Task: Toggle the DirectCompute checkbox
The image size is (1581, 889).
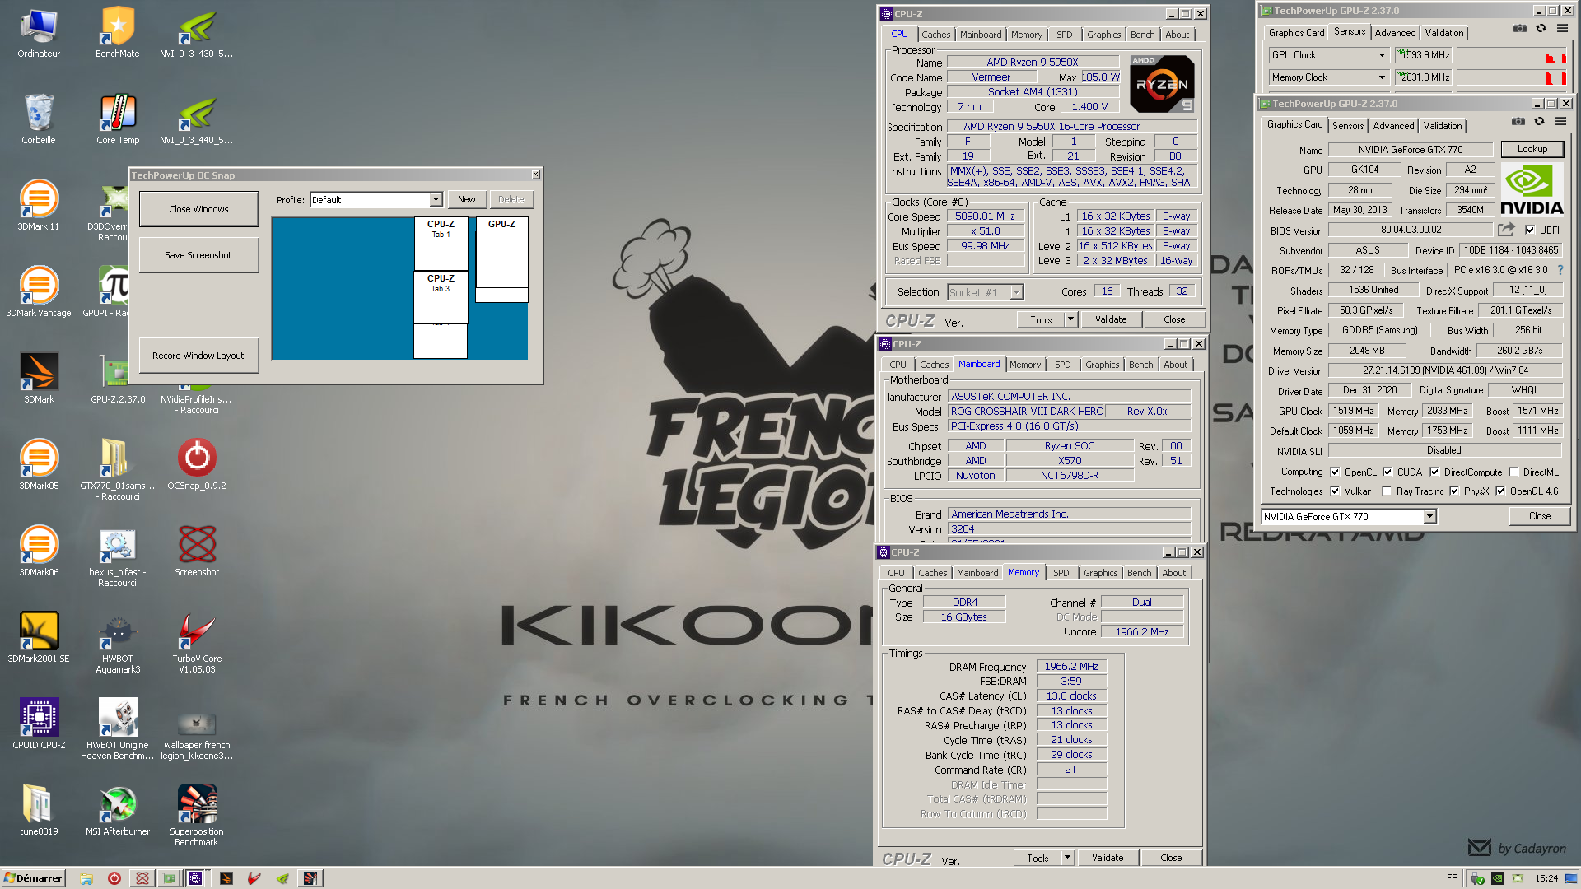Action: 1434,472
